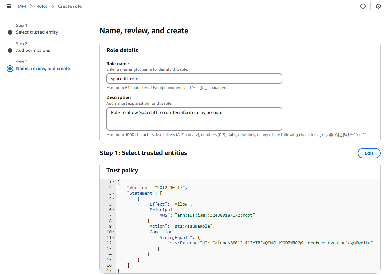388x275 pixels.
Task: Click the hexagon settings icon in the header
Action: click(x=378, y=6)
